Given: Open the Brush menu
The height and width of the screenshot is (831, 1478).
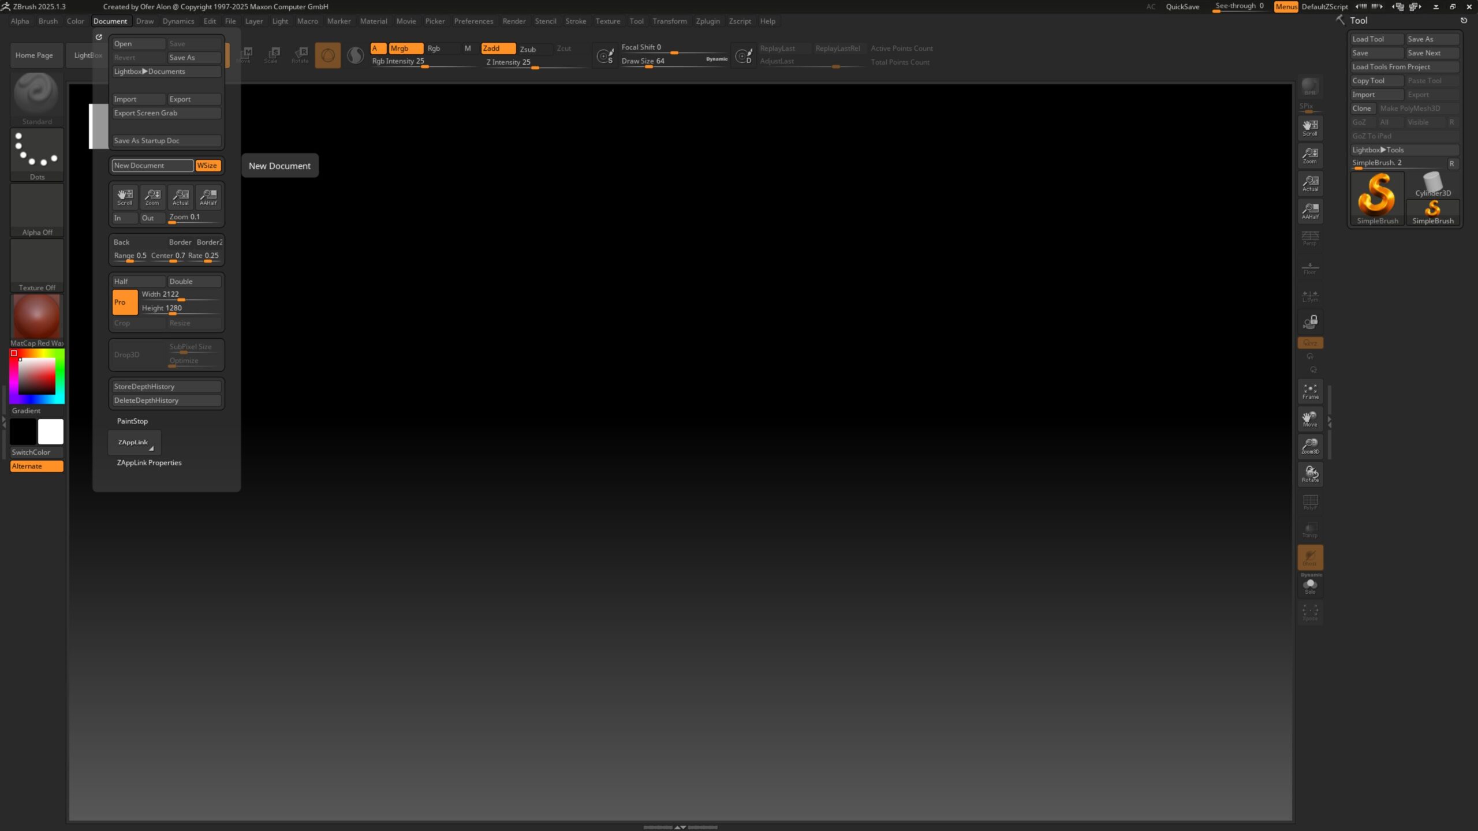Looking at the screenshot, I should [48, 21].
